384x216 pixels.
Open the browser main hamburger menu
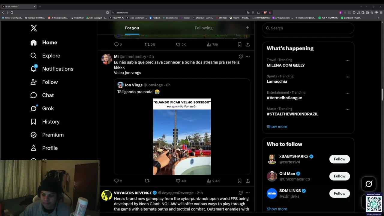click(381, 13)
